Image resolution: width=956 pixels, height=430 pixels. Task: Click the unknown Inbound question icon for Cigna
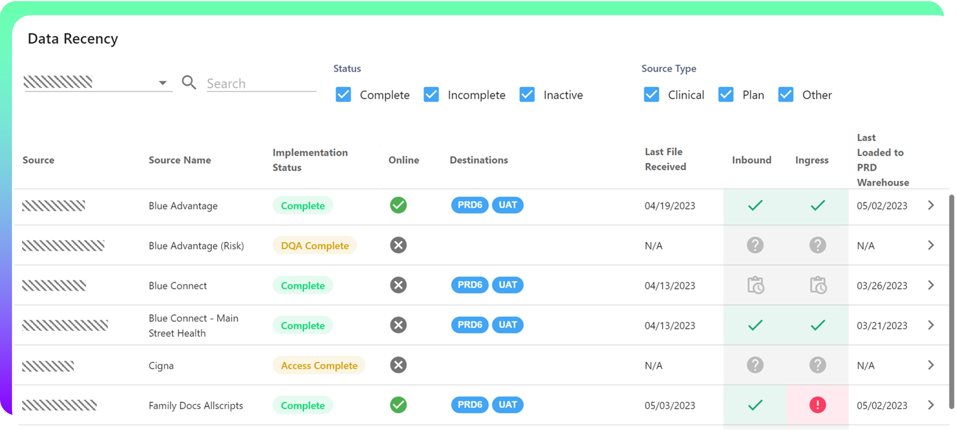755,365
